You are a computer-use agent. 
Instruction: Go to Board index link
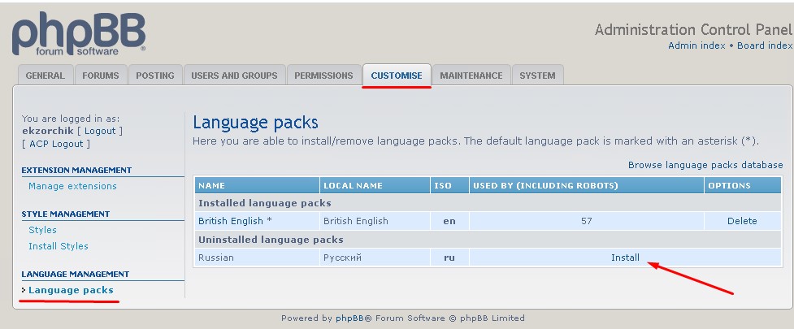click(x=765, y=45)
